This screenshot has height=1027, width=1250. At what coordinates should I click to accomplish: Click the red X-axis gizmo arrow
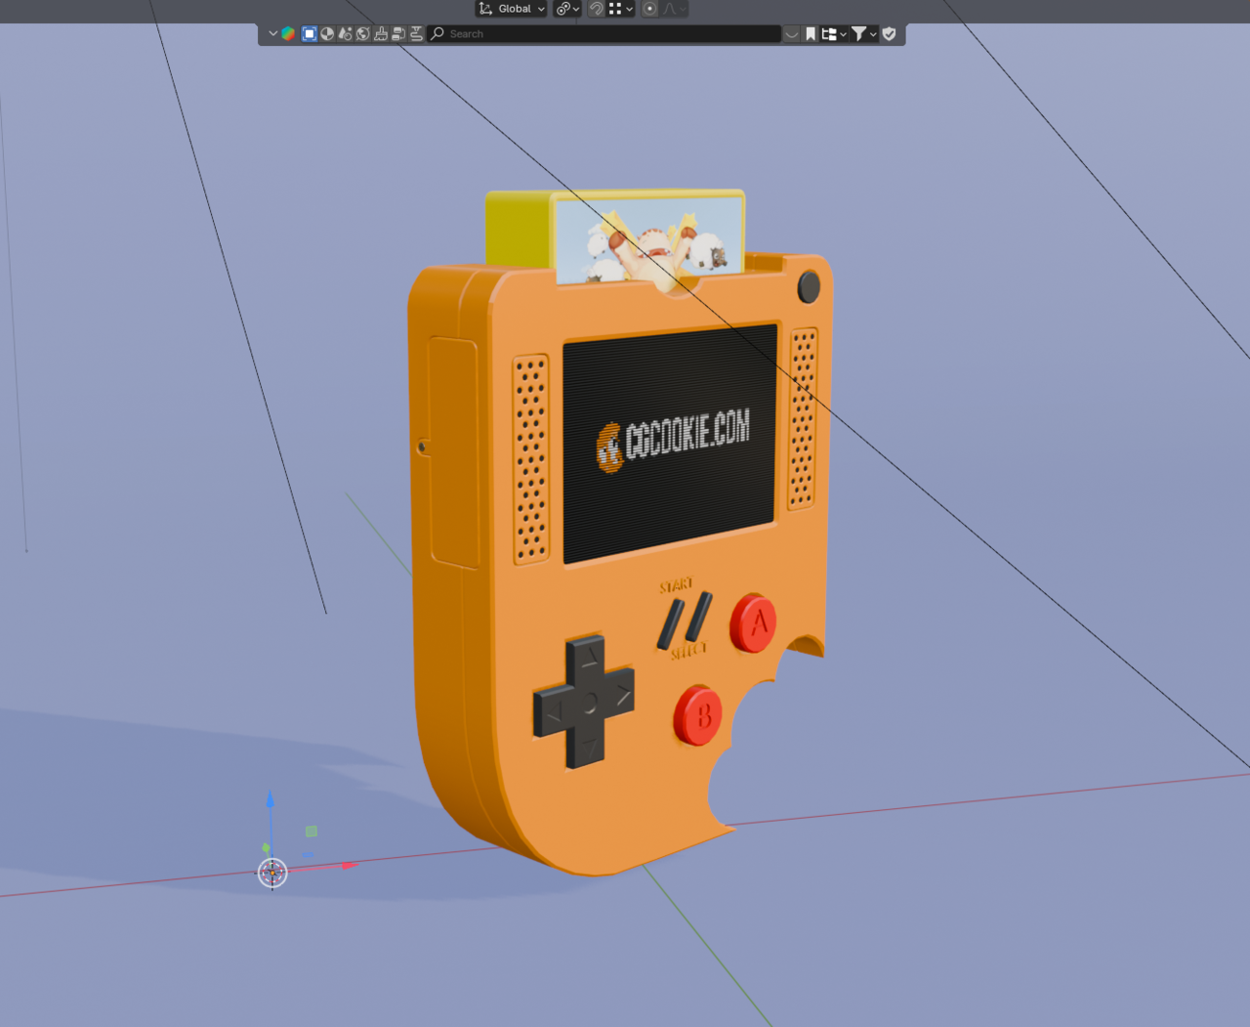click(349, 865)
